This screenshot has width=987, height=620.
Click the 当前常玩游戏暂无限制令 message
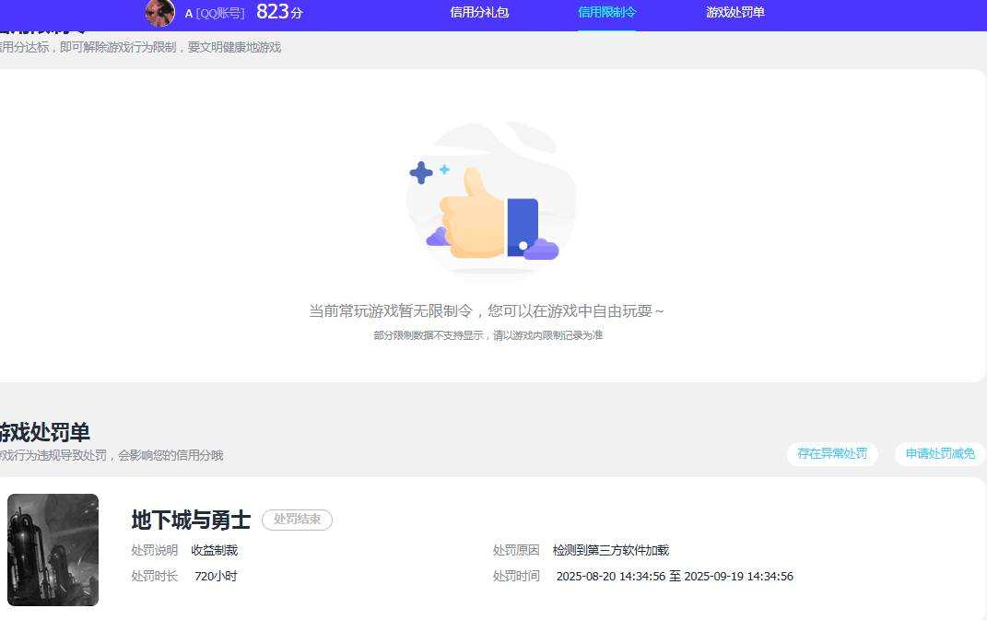click(486, 311)
